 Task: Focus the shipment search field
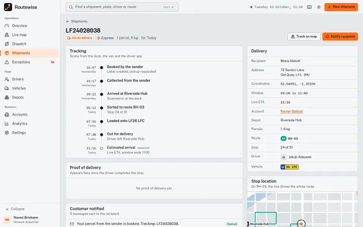pos(122,7)
